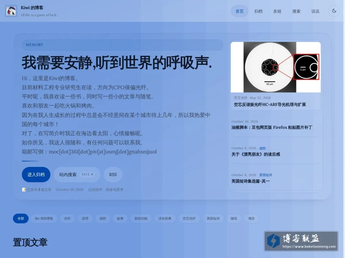Go to the 友链 page
This screenshot has height=258, width=345.
277,11
